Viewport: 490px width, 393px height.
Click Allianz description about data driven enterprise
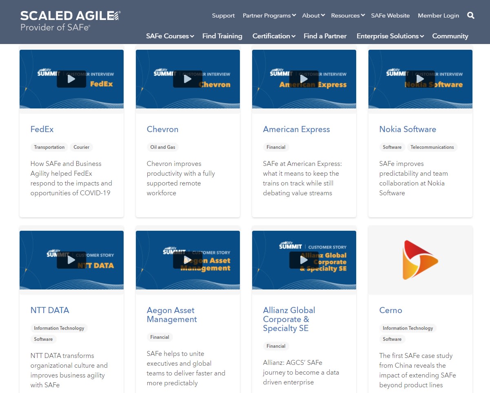301,372
